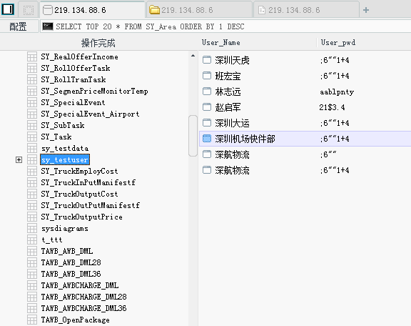Click the table tree scrollbar thumb

pos(193,136)
